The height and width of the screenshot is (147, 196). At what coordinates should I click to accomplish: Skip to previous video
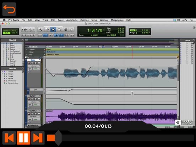tap(9, 138)
